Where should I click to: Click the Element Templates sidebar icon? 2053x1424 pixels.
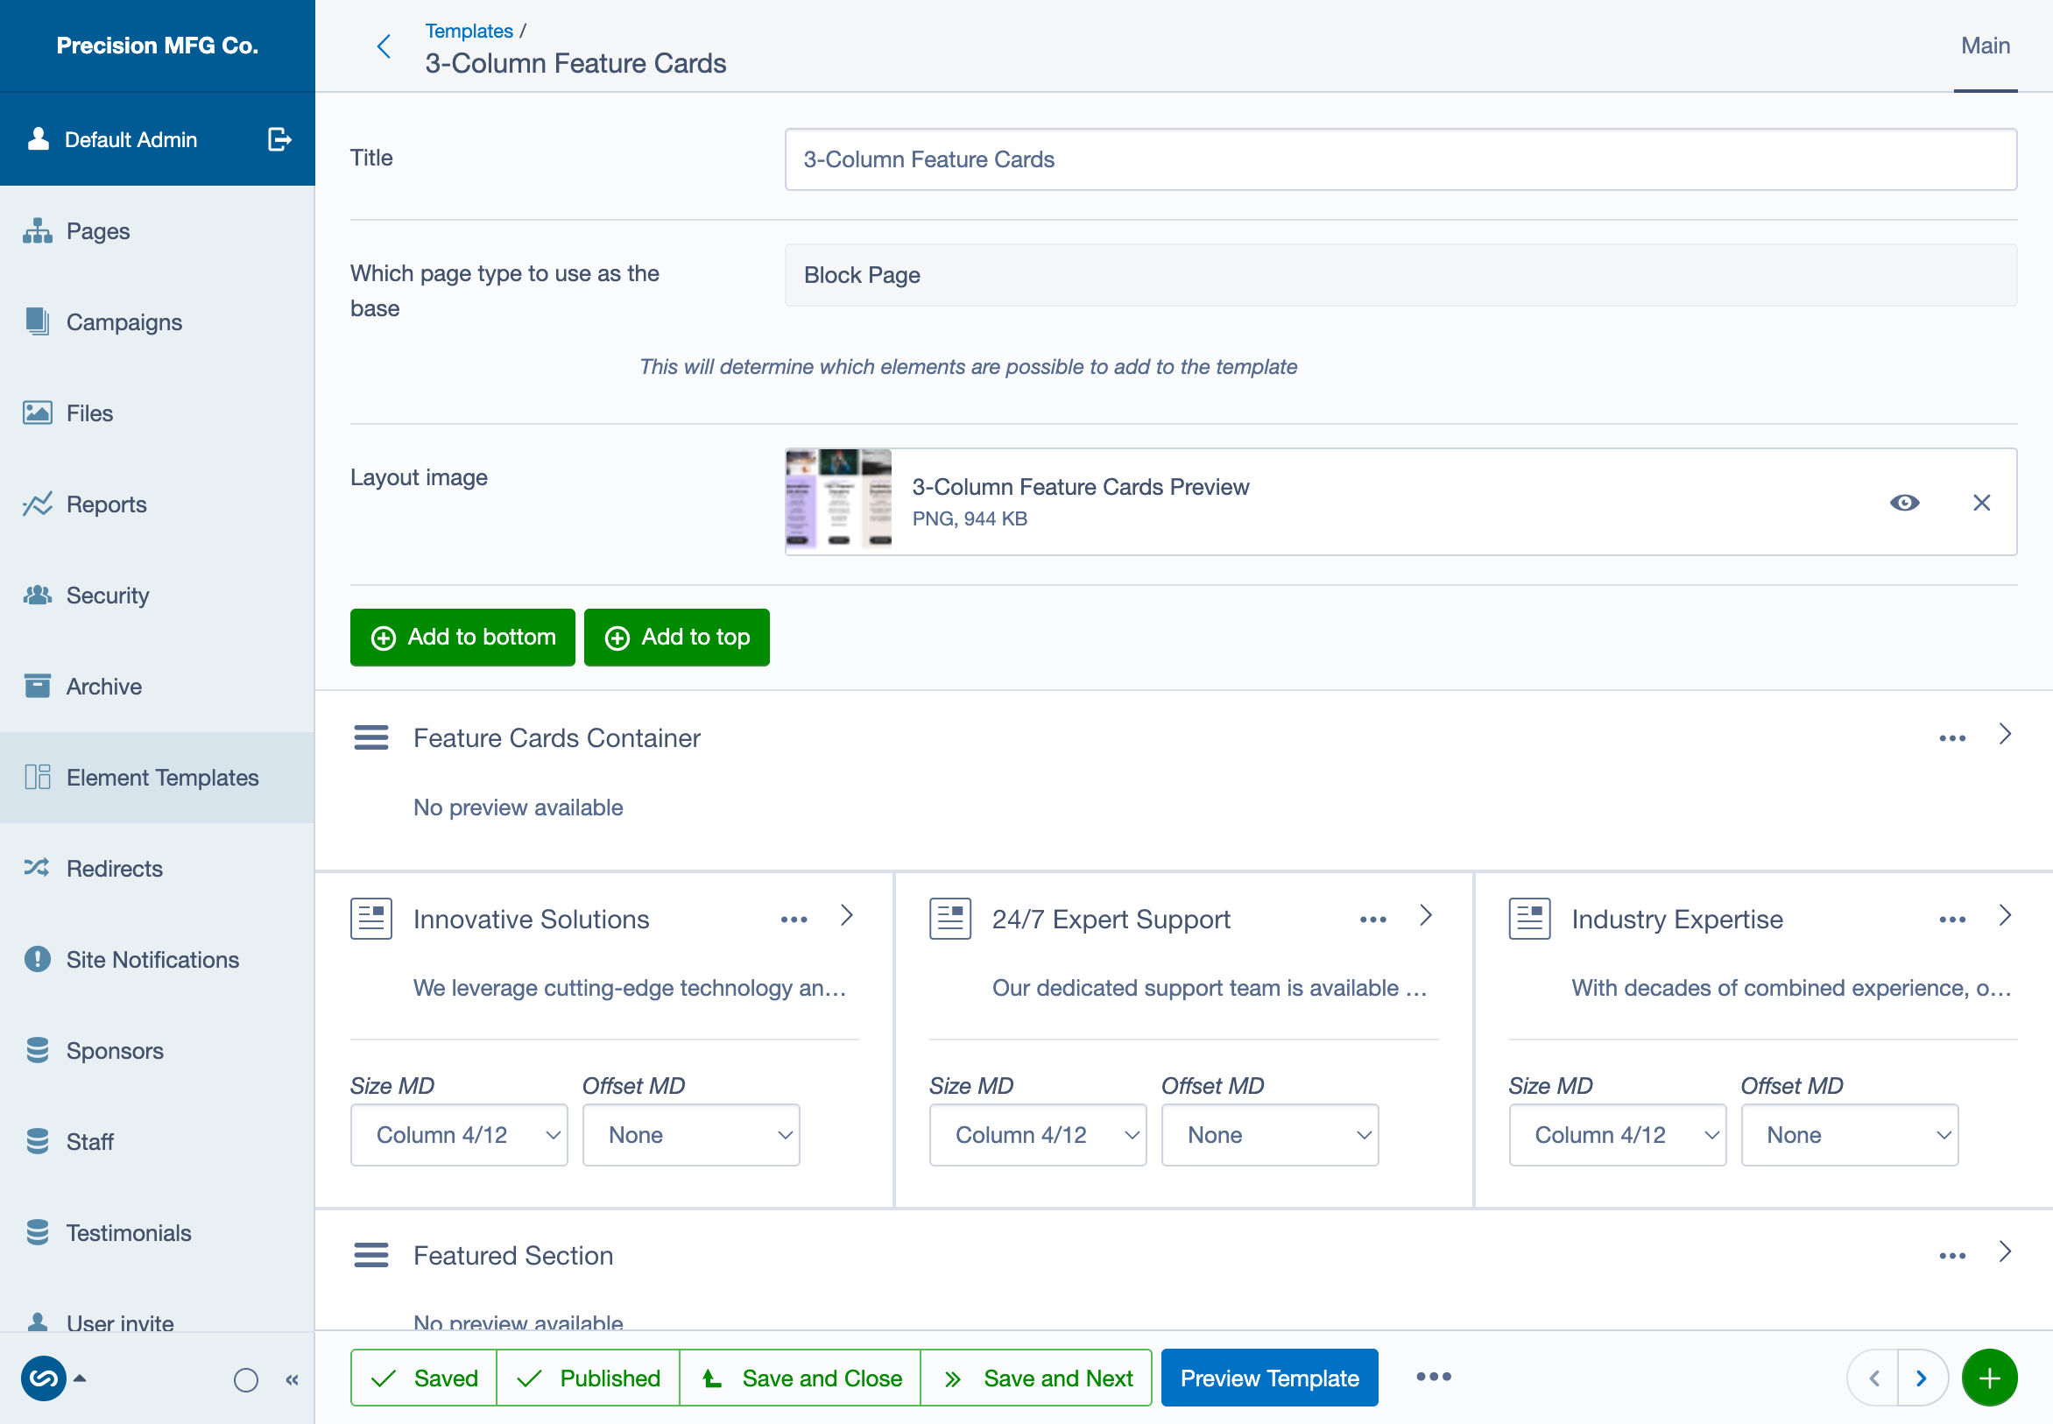38,777
